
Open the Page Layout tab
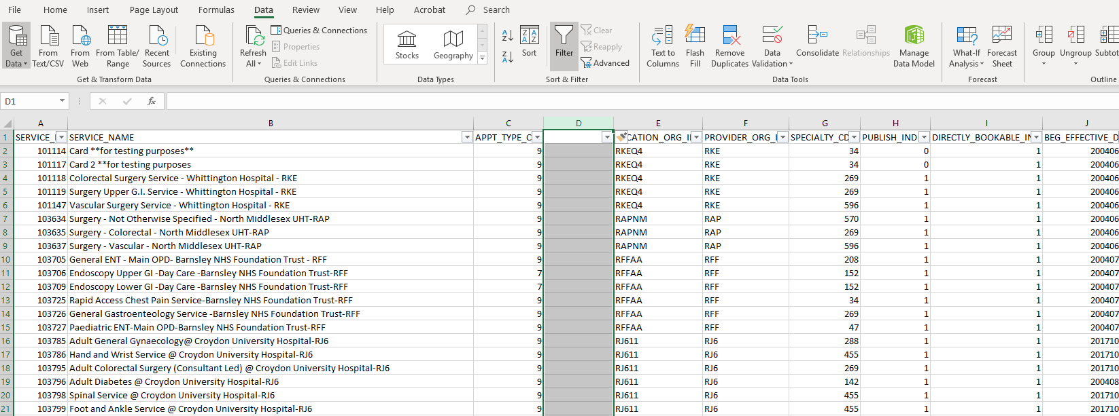(154, 10)
